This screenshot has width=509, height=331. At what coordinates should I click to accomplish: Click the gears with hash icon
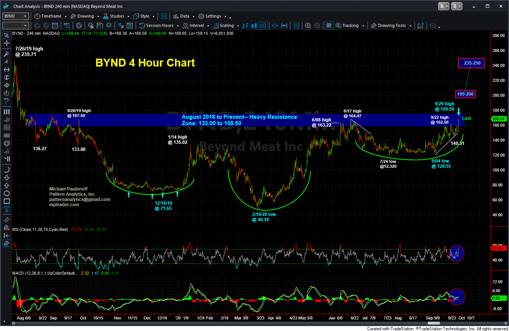(121, 25)
